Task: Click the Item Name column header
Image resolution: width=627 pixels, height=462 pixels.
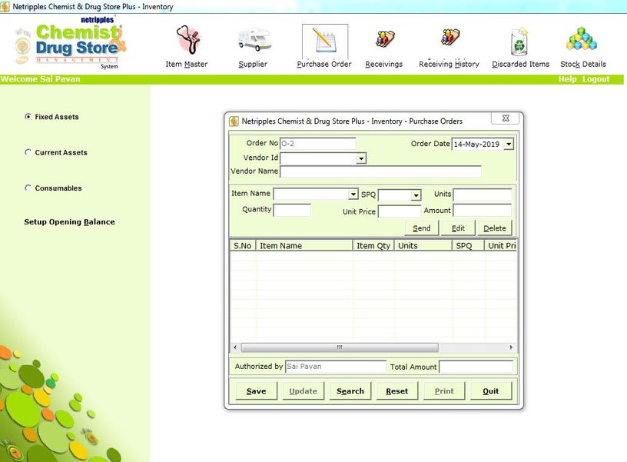Action: pyautogui.click(x=304, y=245)
